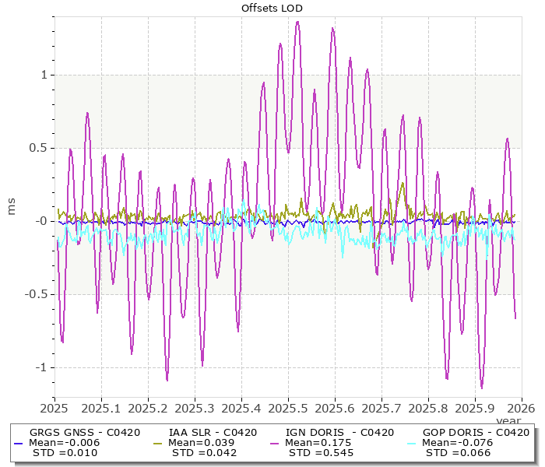Click the cyan GOP DORIS legend line swatch
Image resolution: width=545 pixels, height=467 pixels.
[x=413, y=443]
